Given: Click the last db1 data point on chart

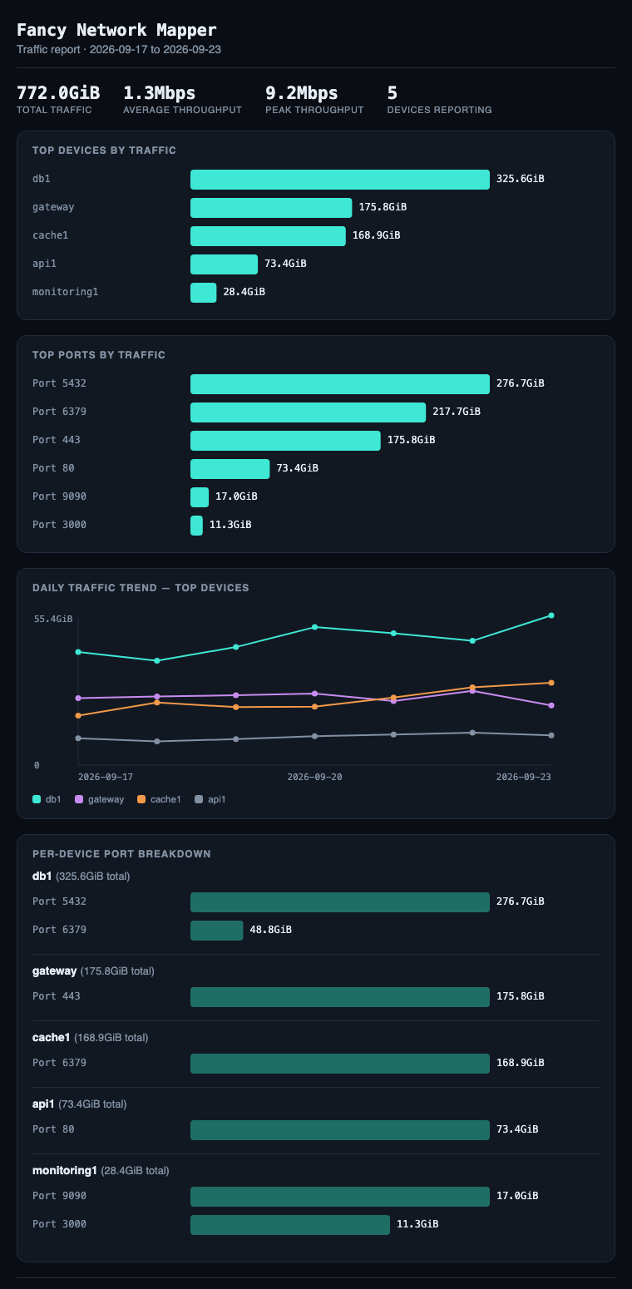Looking at the screenshot, I should 551,615.
